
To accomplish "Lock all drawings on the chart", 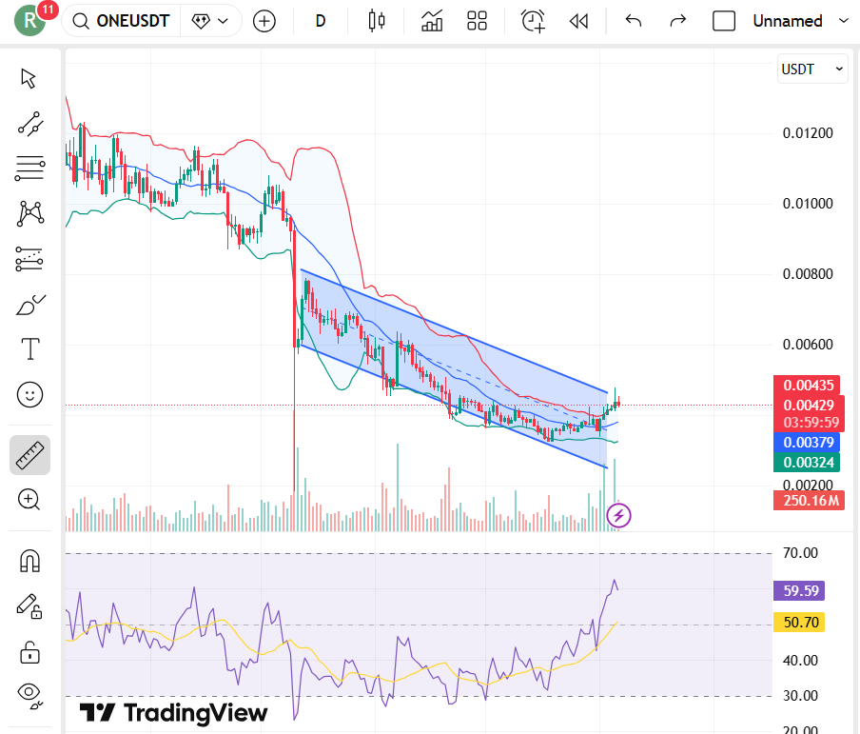I will pyautogui.click(x=29, y=652).
